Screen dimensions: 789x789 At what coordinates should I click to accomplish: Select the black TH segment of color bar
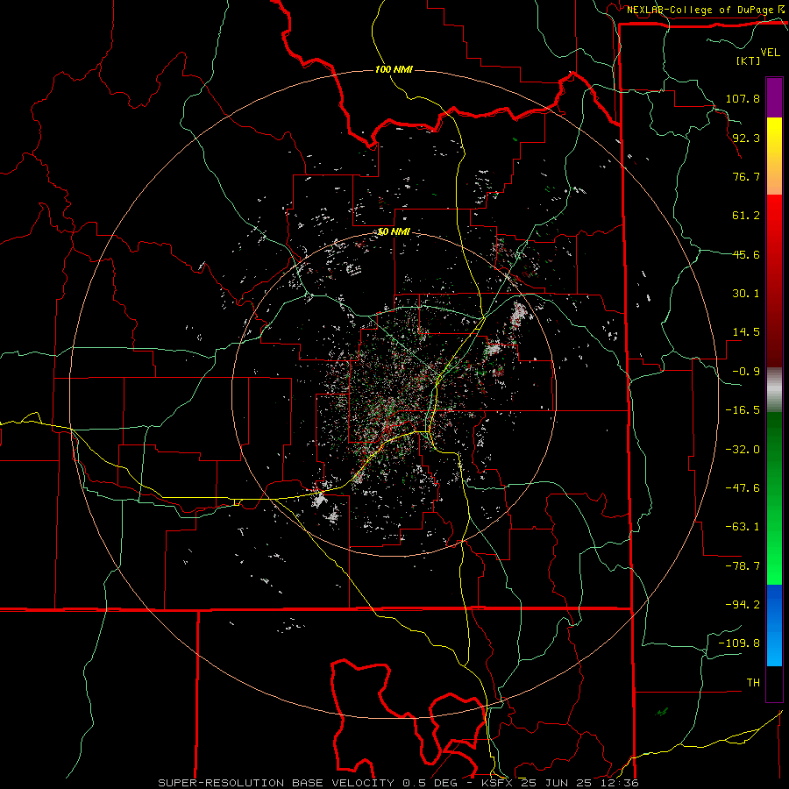pyautogui.click(x=774, y=683)
